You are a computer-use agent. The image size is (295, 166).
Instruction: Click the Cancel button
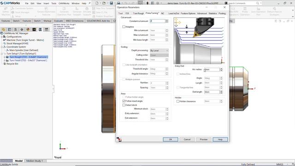(187, 139)
